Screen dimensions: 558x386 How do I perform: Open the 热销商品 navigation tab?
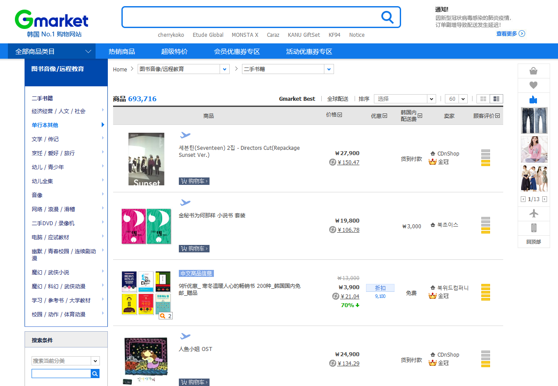[122, 52]
